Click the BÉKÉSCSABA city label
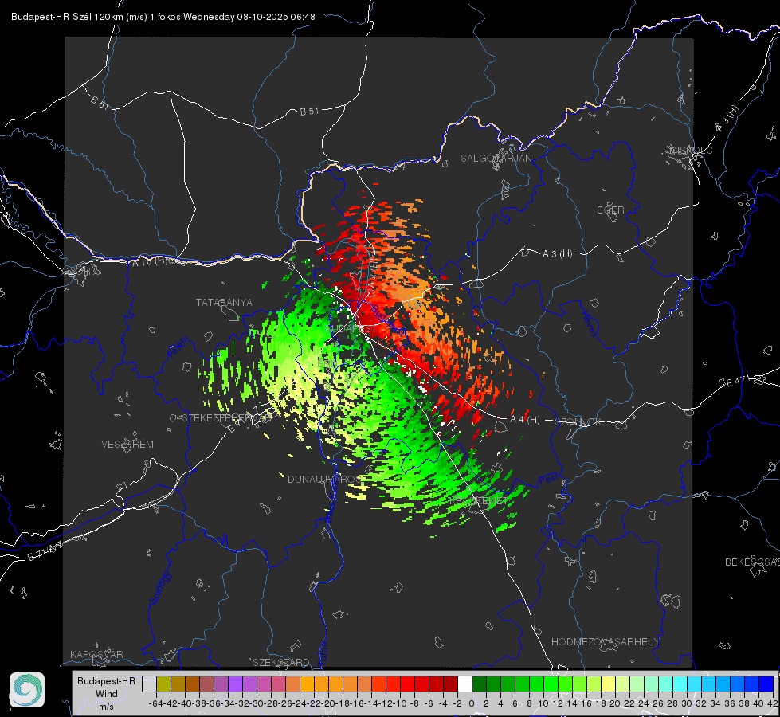 coord(752,562)
